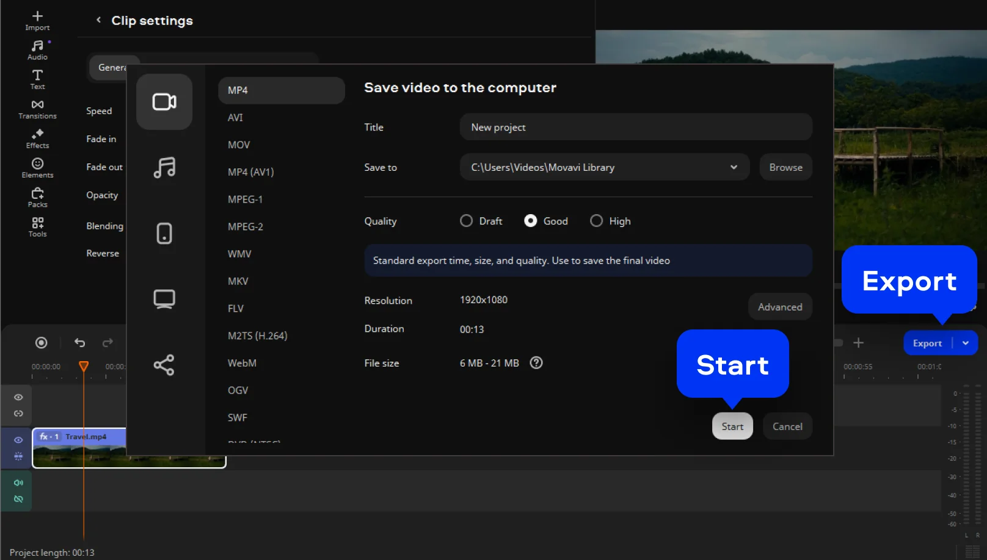
Task: Open the Export button dropdown arrow
Action: click(966, 343)
